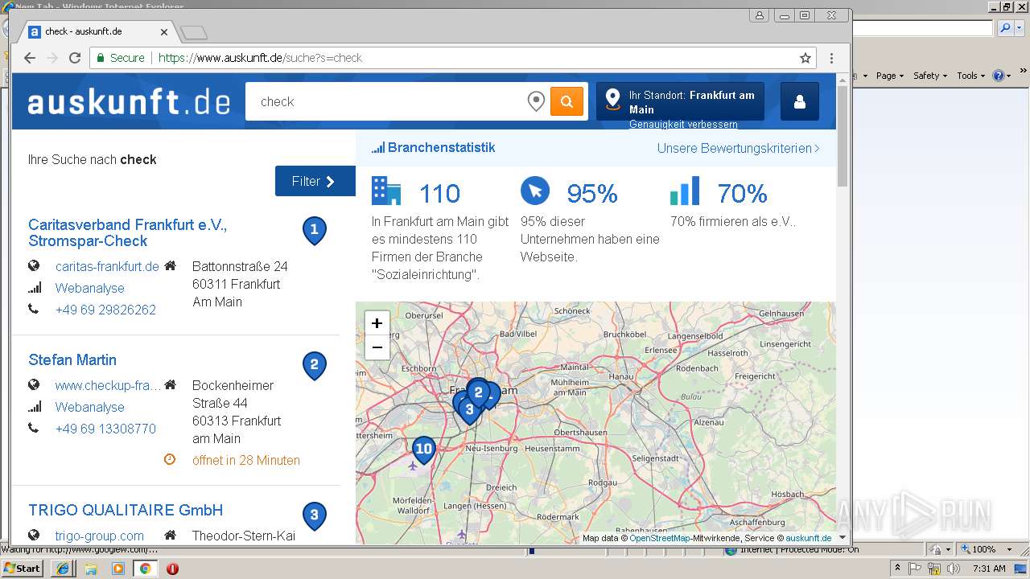This screenshot has width=1030, height=579.
Task: Click the orange search button
Action: tap(566, 101)
